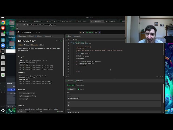
Task: Select Case 1 result
Action: click(x=71, y=89)
